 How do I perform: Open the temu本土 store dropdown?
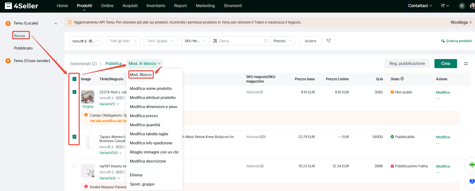(86, 41)
